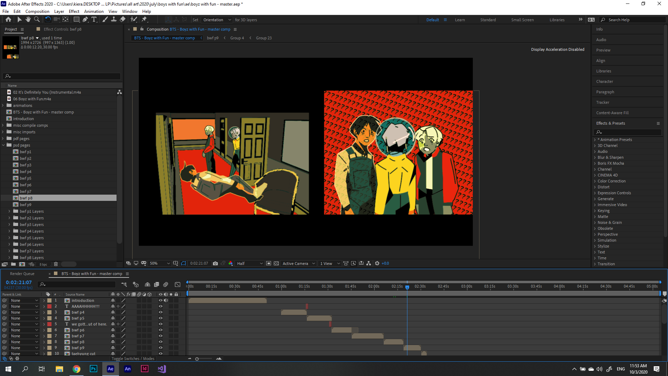Mute audio of introduction layer
The width and height of the screenshot is (668, 376).
166,300
